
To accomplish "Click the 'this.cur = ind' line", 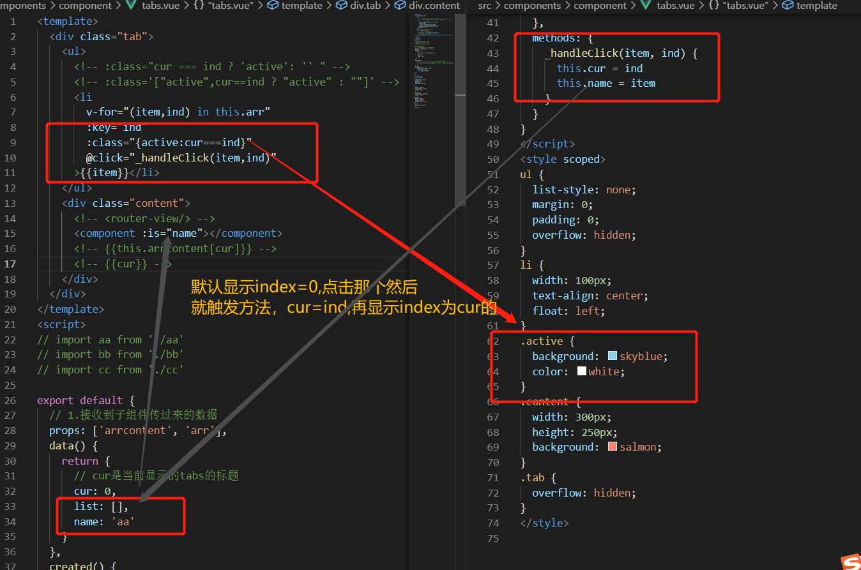I will tap(600, 68).
